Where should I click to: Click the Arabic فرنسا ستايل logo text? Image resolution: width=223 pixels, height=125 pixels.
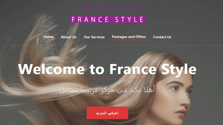click(x=108, y=7)
